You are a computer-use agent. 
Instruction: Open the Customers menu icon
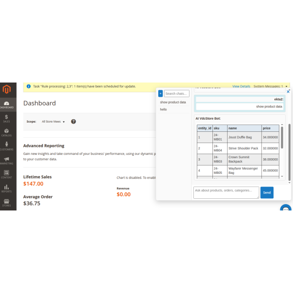[x=6, y=146]
